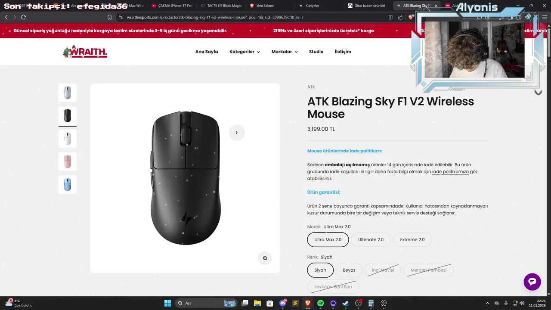The height and width of the screenshot is (310, 551).
Task: Open the purple live chat bubble
Action: [x=532, y=282]
